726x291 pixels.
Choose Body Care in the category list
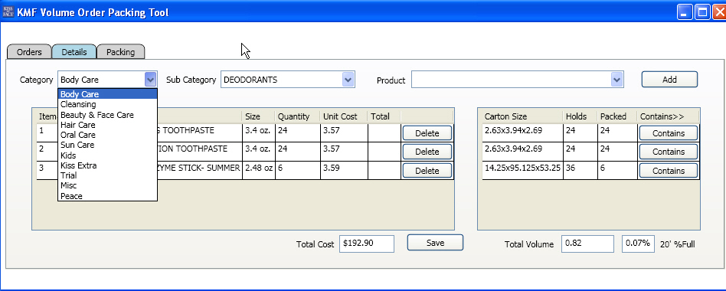[107, 94]
